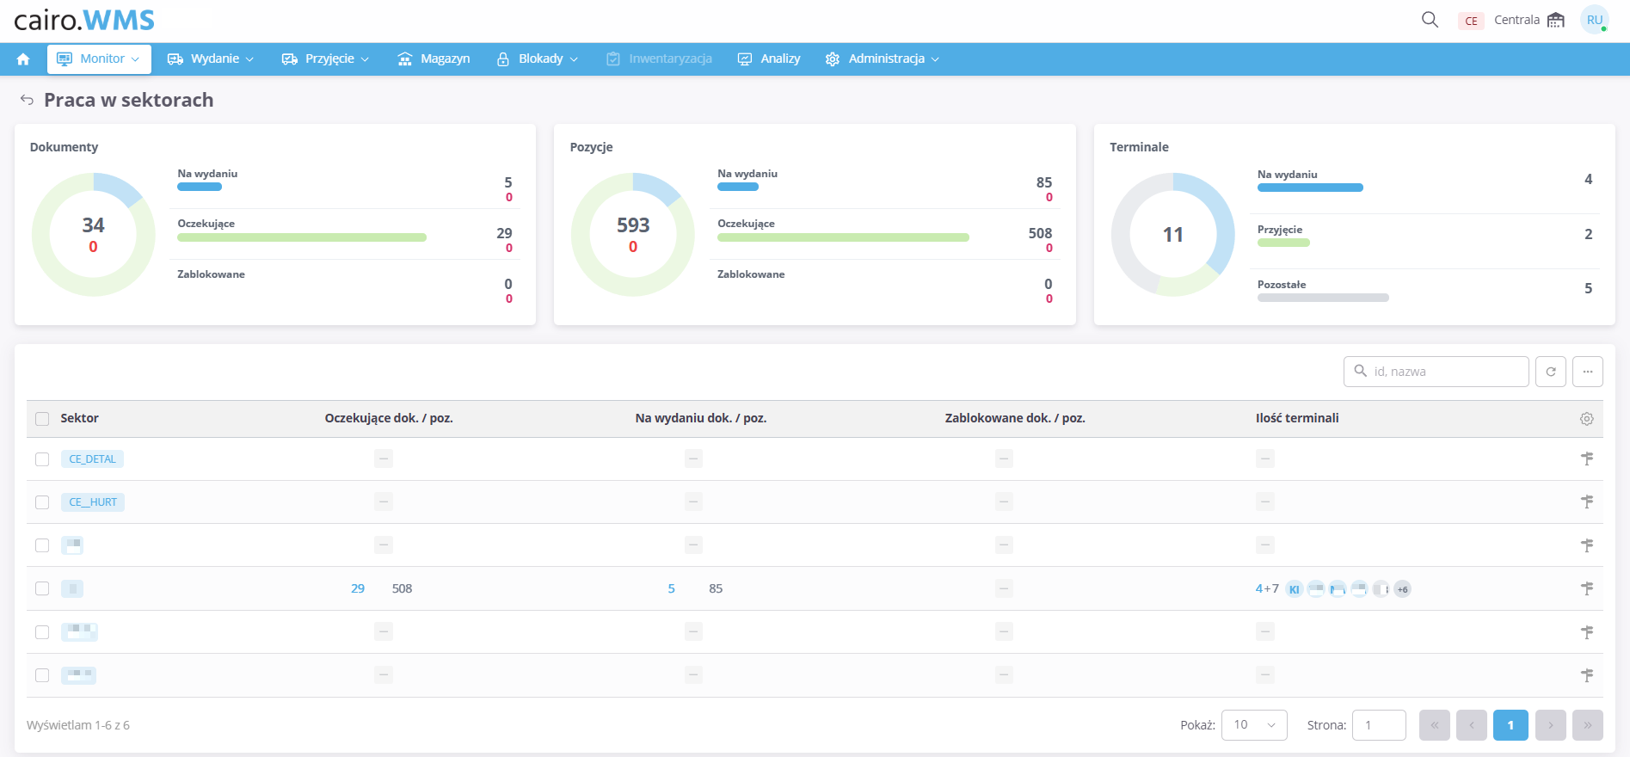
Task: Open the Magazyn menu item
Action: click(434, 59)
